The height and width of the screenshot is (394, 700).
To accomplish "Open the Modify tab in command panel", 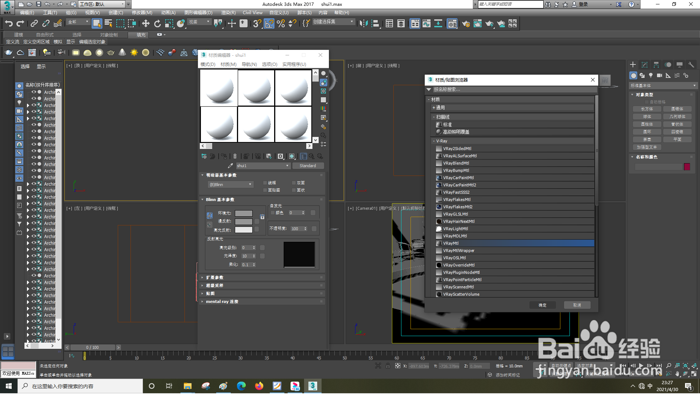I will pos(645,65).
